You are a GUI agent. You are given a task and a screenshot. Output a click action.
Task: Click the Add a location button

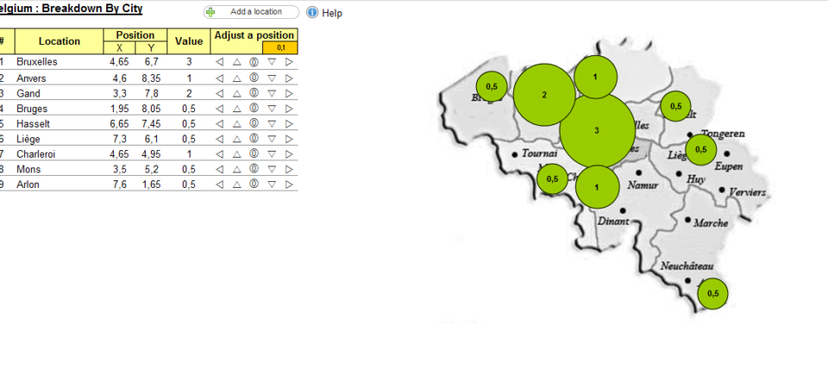251,13
